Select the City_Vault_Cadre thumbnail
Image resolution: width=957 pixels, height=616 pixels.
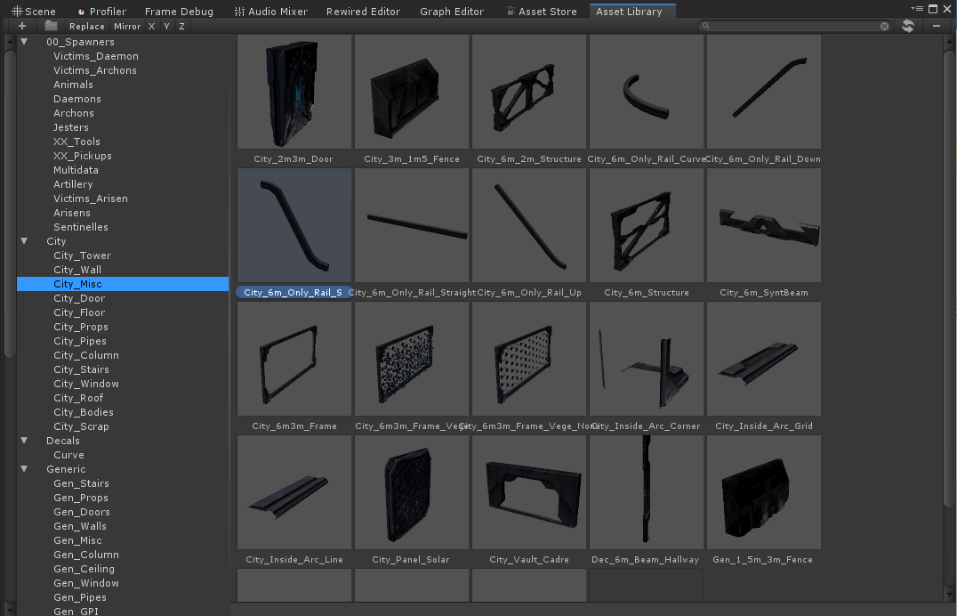[528, 492]
